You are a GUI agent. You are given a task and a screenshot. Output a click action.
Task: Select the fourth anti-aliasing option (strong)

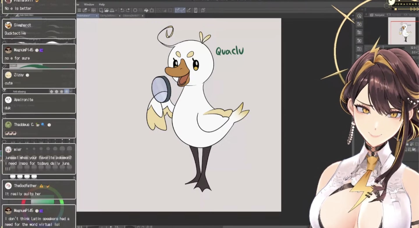tap(67, 91)
